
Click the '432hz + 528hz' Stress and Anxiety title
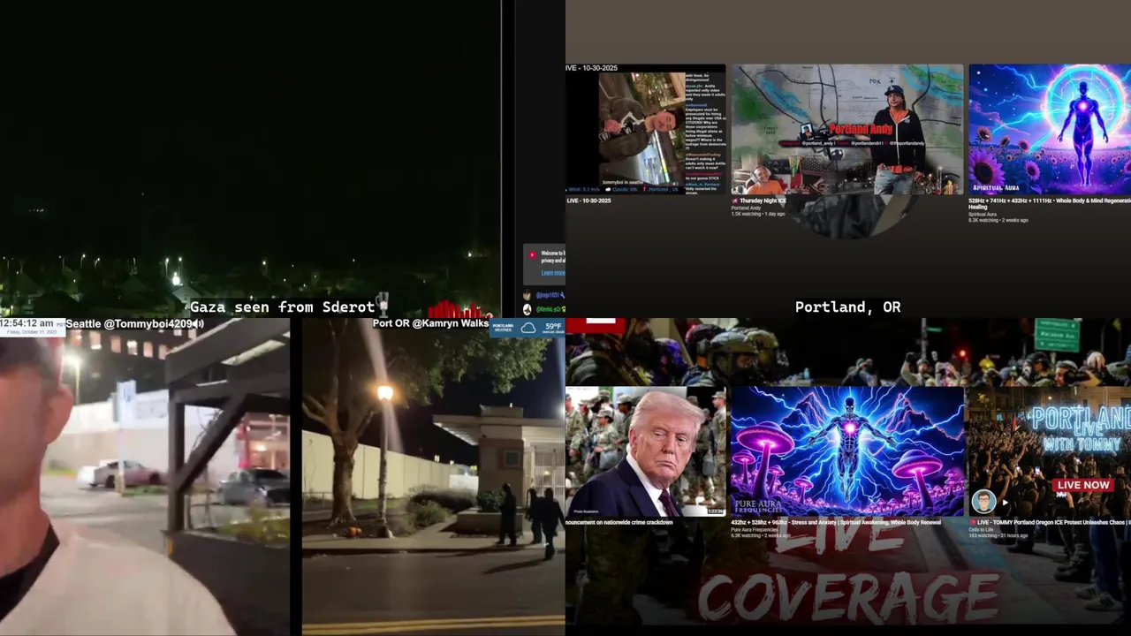tap(836, 522)
